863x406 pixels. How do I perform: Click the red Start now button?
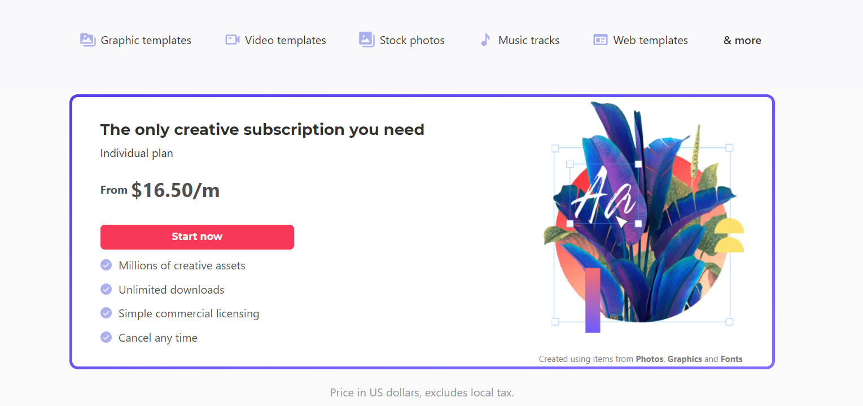coord(197,237)
